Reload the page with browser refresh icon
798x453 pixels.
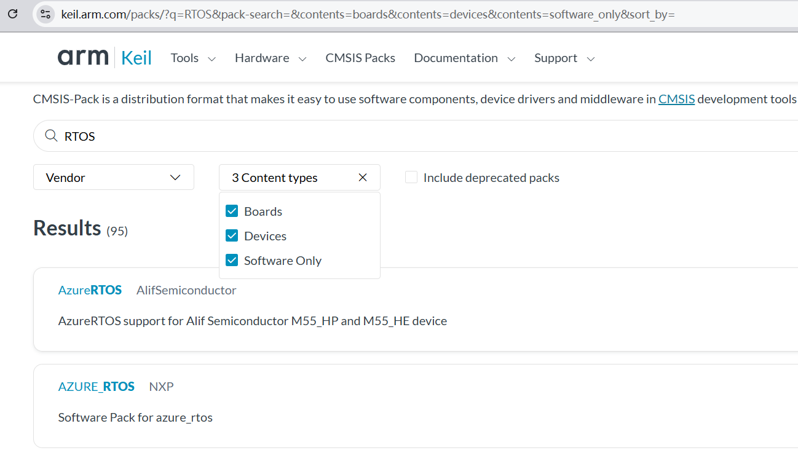(x=12, y=14)
